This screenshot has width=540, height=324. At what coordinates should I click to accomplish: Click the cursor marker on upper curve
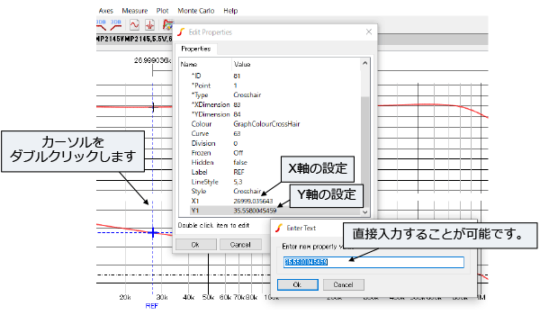click(153, 107)
